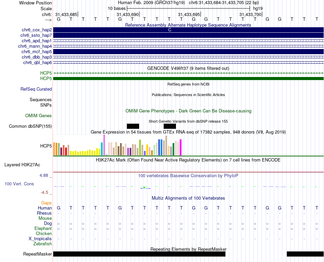
Task: Click the solid green HCP5 exon bar
Action: pyautogui.click(x=188, y=78)
